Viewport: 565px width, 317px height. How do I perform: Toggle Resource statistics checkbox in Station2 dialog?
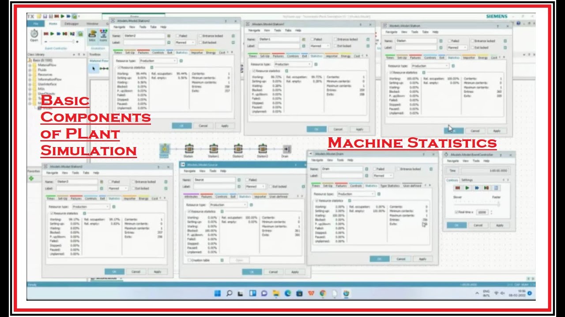119,68
